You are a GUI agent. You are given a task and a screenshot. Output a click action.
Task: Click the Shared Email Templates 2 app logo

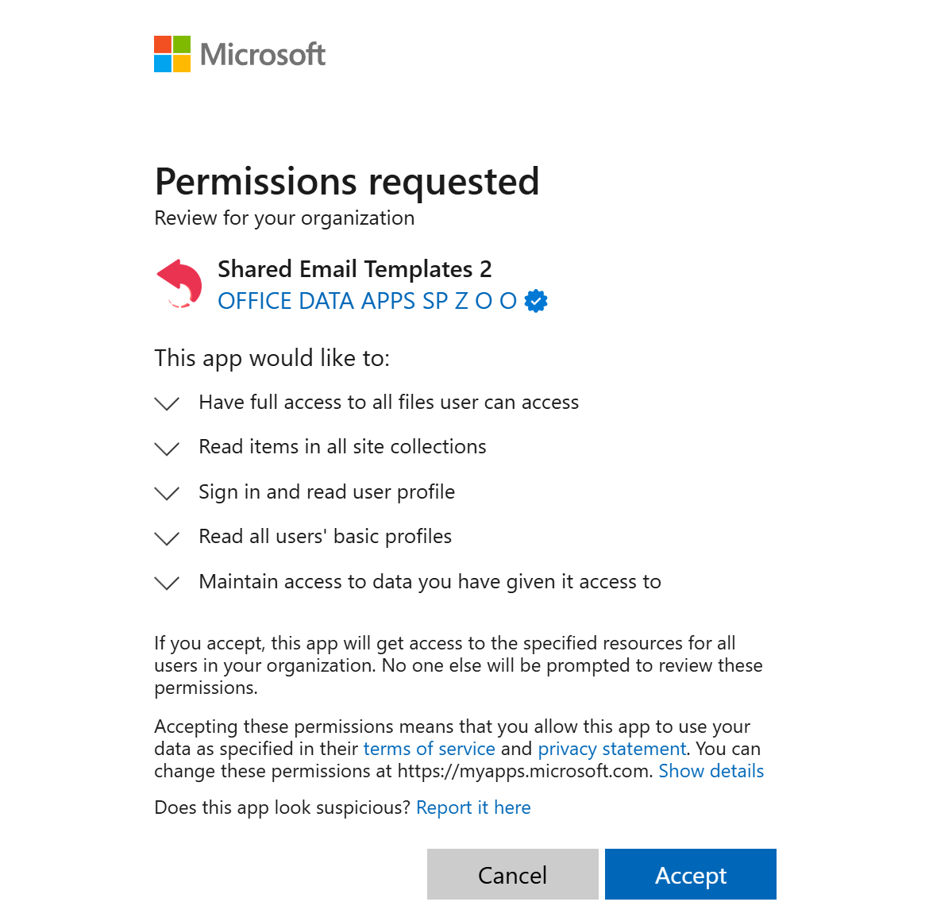coord(178,283)
